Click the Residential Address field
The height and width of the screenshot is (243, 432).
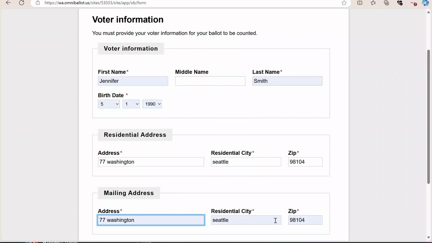tap(151, 162)
